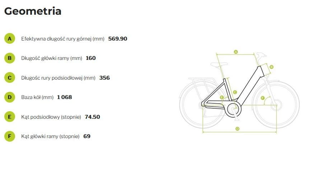Click marker D below the bike wheels

pos(237,129)
